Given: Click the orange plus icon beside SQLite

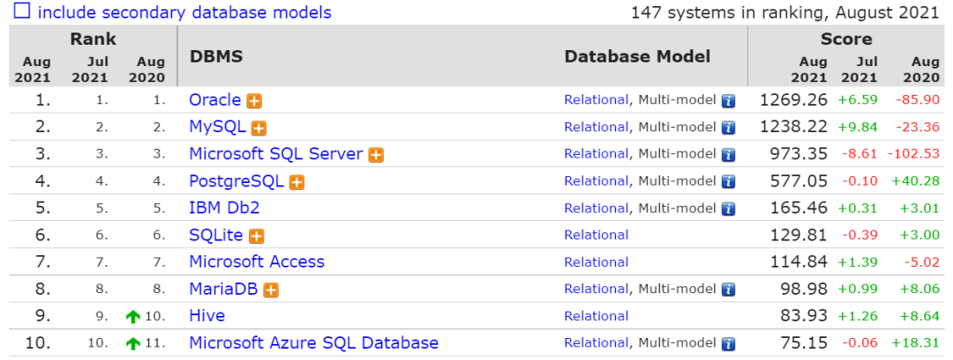Looking at the screenshot, I should coord(257,236).
